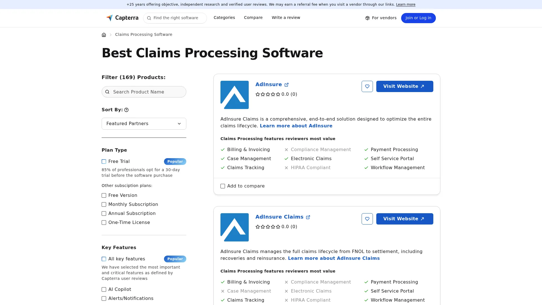This screenshot has width=542, height=305.
Task: Open the Compare menu item
Action: [x=253, y=18]
